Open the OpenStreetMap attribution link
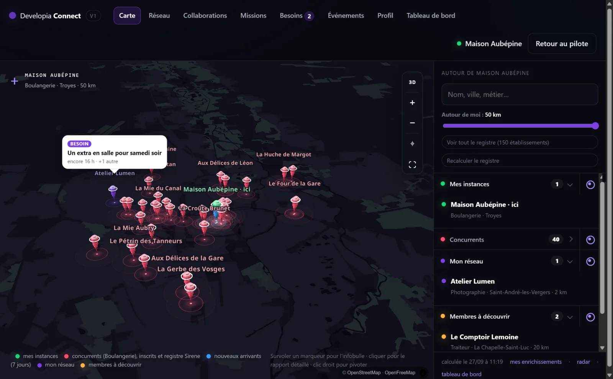Image resolution: width=613 pixels, height=379 pixels. coord(364,372)
